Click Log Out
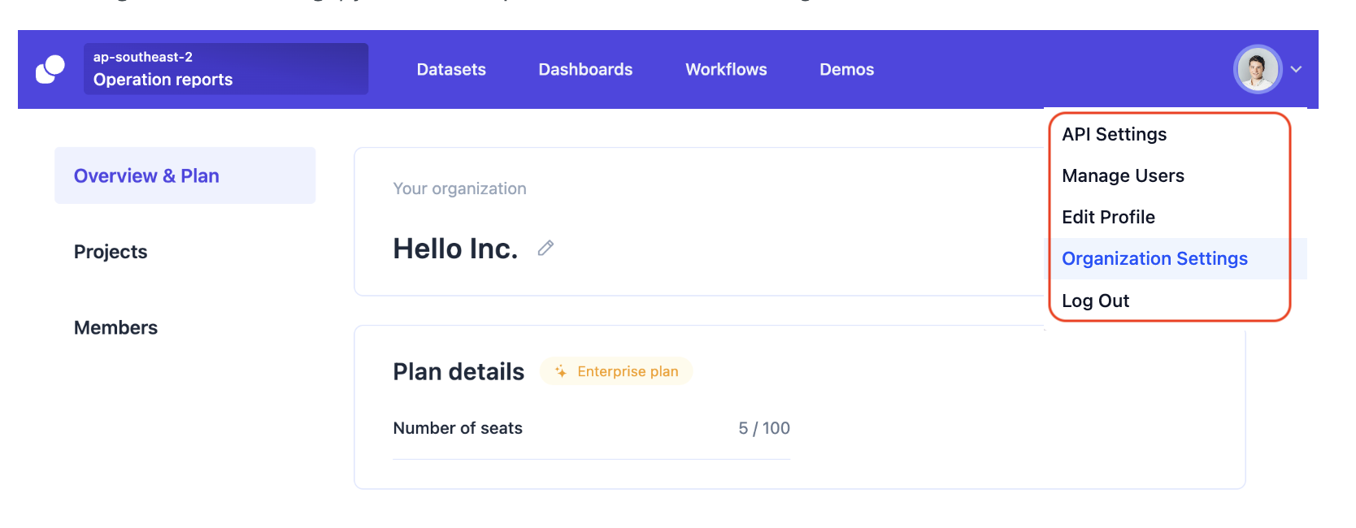This screenshot has height=528, width=1356. (1095, 301)
